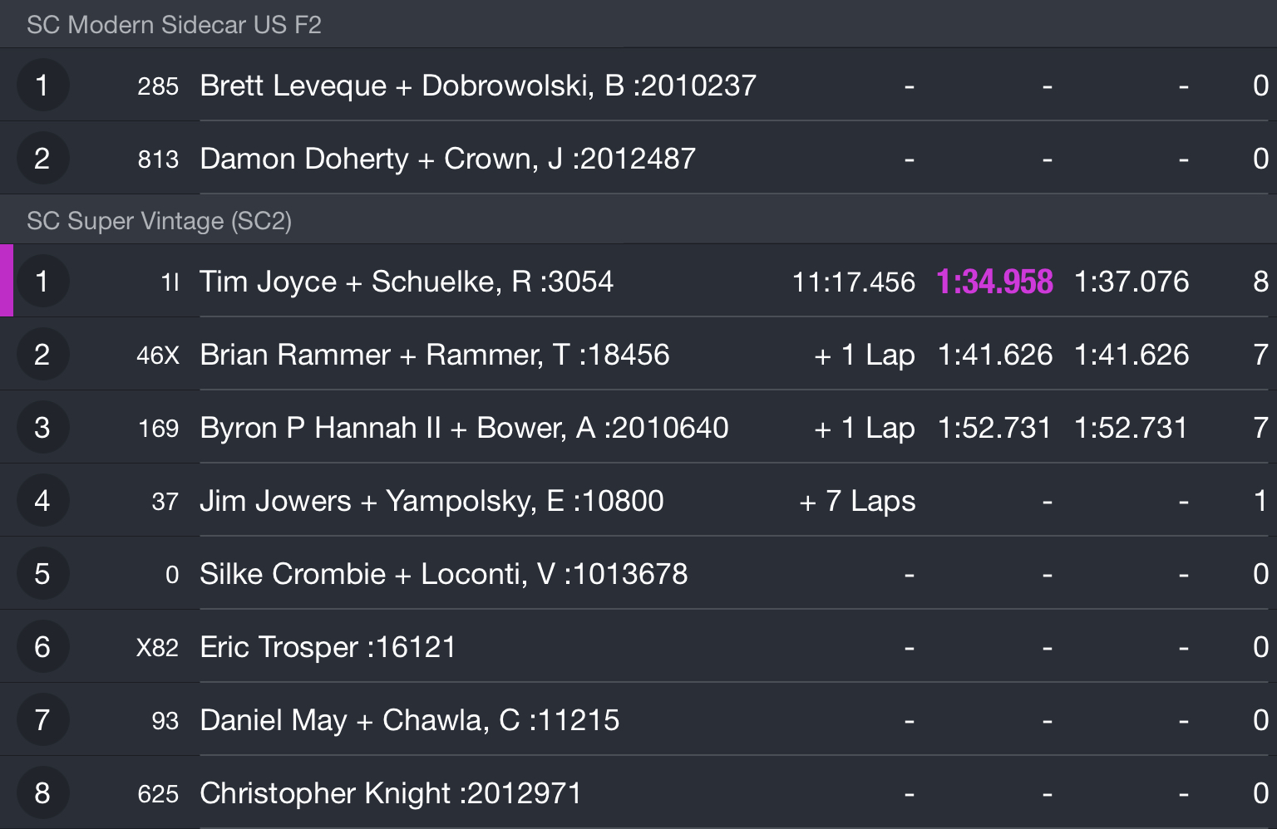Select position 5 badge for Silke Crombie
Image resolution: width=1277 pixels, height=829 pixels.
point(42,574)
